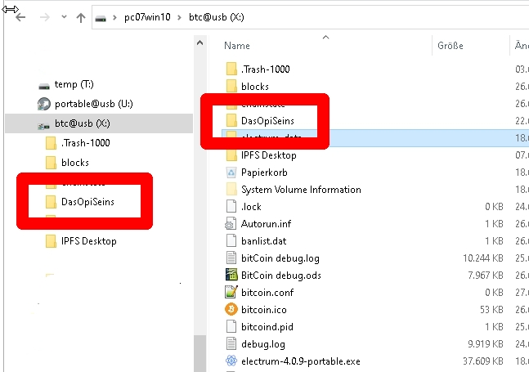Click the 7.967 KB size cell
Viewport: 529px width, 372px height.
pyautogui.click(x=485, y=276)
